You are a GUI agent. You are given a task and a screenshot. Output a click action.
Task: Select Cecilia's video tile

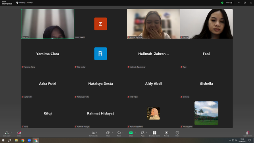pyautogui.click(x=206, y=24)
